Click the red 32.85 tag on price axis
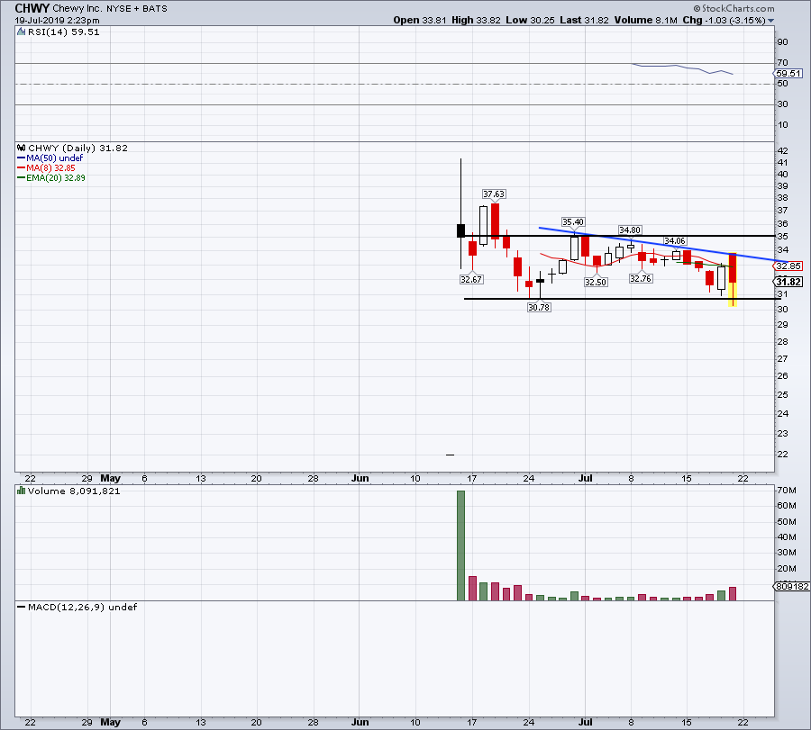The image size is (811, 730). tap(788, 266)
